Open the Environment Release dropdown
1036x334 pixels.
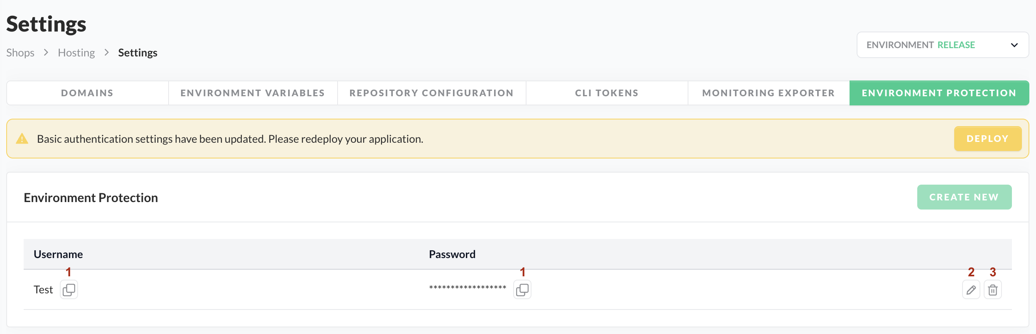pyautogui.click(x=943, y=45)
